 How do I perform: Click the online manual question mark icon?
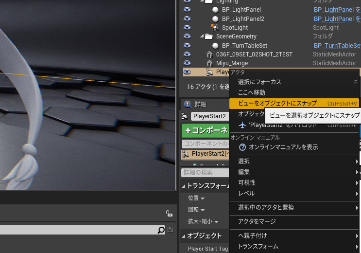pyautogui.click(x=242, y=147)
